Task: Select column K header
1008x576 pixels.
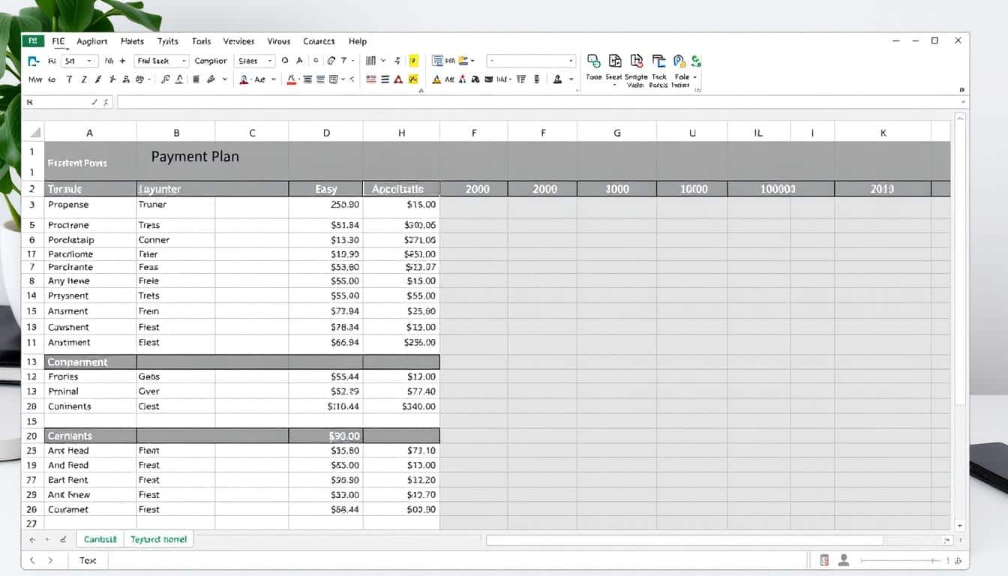Action: pos(883,133)
